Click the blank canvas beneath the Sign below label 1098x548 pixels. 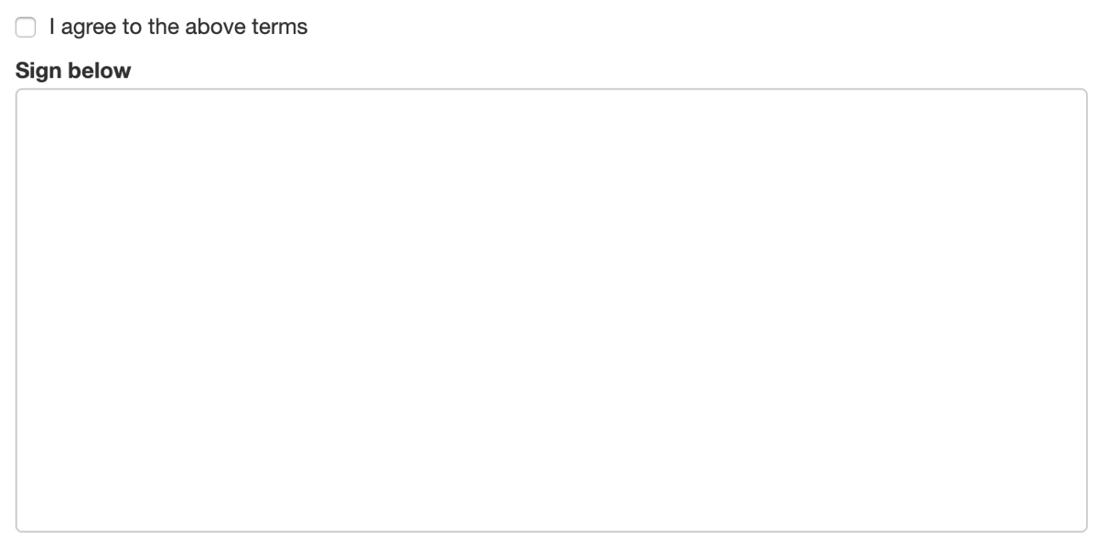coord(552,310)
